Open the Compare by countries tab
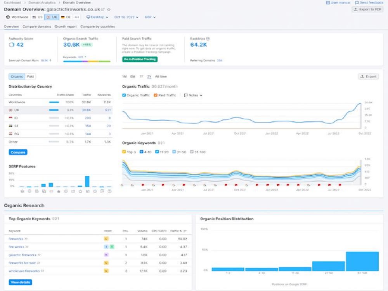The width and height of the screenshot is (388, 291). coord(97,26)
